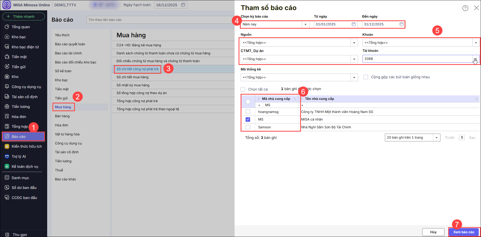Open Tổng hợp công nợ phải trả report
Viewport: 481px width, 237px height.
pos(137,101)
